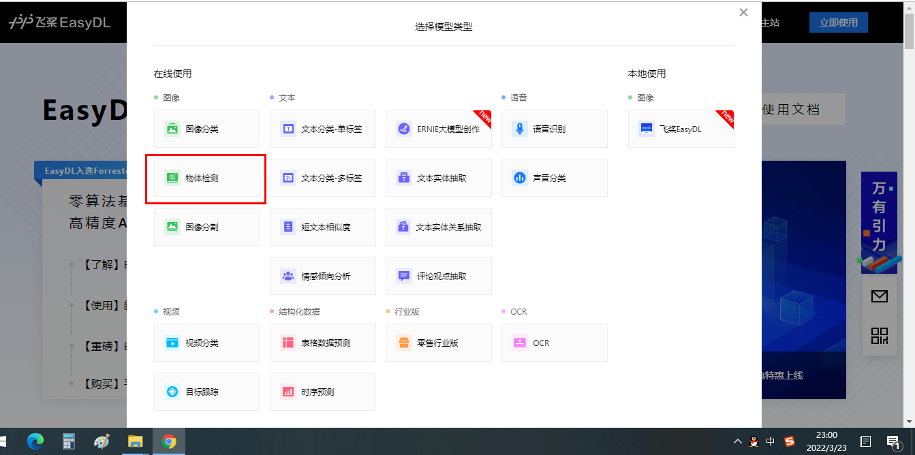
Task: Select the 情感倾向分析 sentiment analysis model
Action: click(x=322, y=276)
